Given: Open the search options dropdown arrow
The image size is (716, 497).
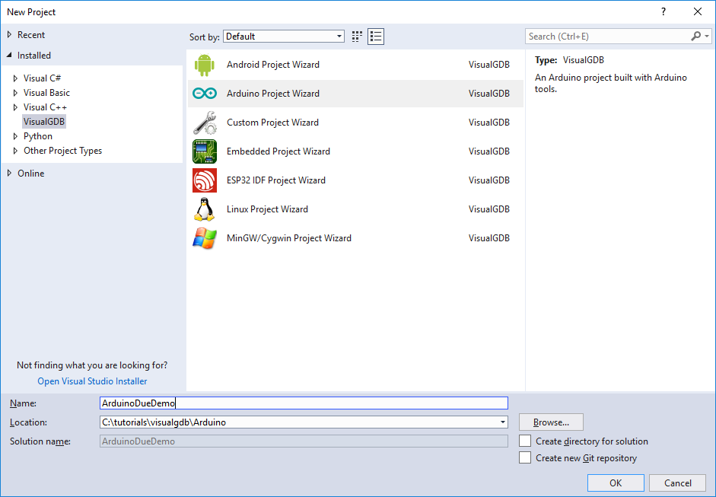Looking at the screenshot, I should [x=707, y=36].
